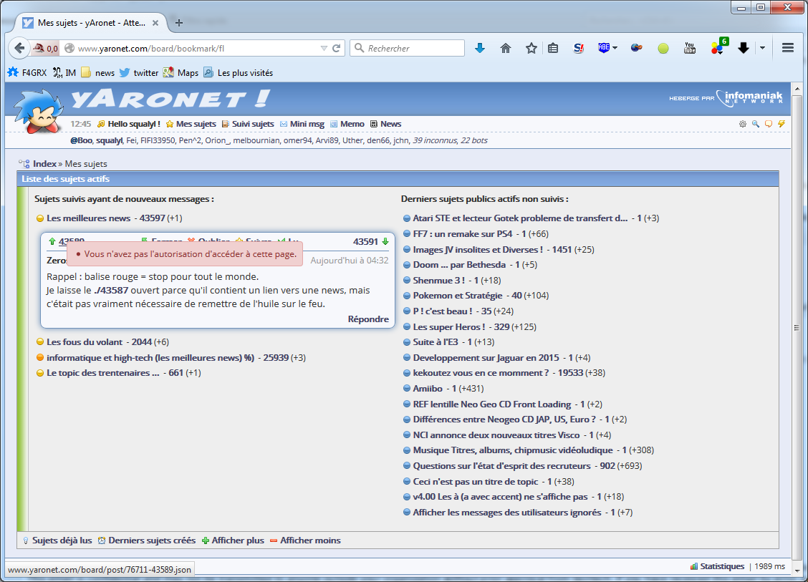
Task: Reload the page with the refresh icon
Action: pos(336,48)
